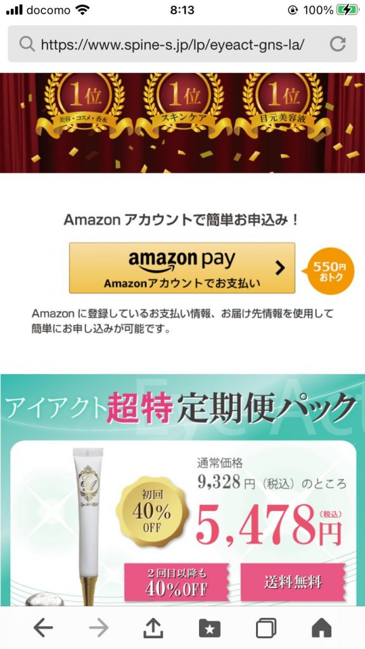This screenshot has width=365, height=649.
Task: Click the 送料無料 pink label
Action: pos(293,583)
